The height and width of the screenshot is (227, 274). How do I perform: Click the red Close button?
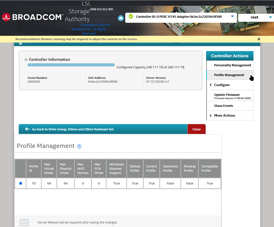pos(196,129)
